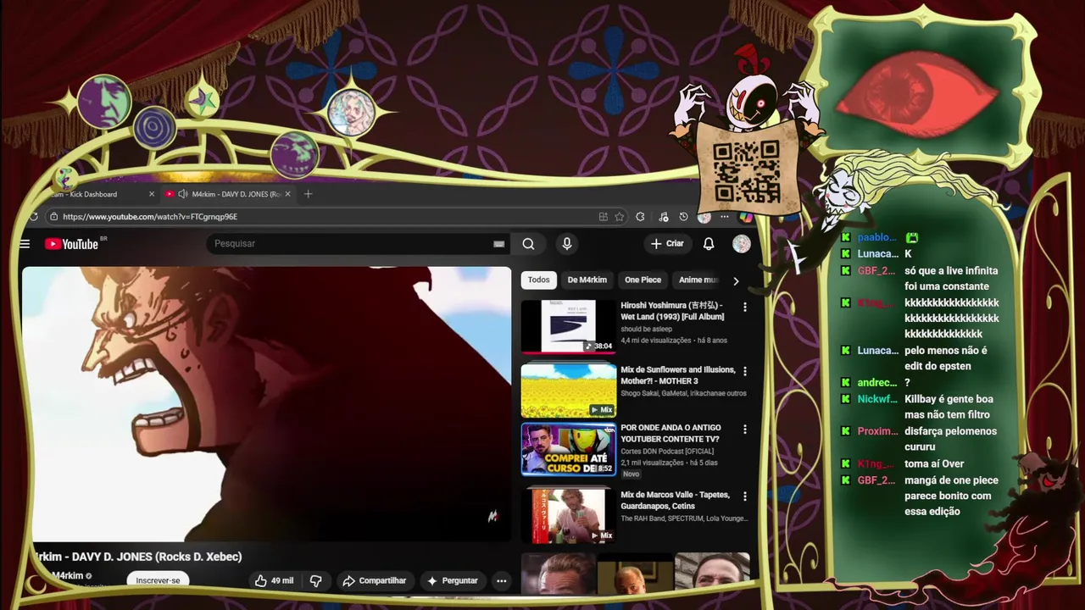Close the Kick Dashboard tab
The image size is (1085, 610).
[152, 194]
